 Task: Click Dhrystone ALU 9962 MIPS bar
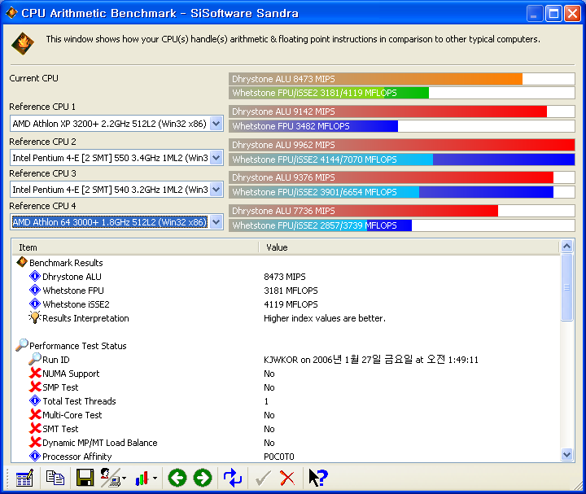coord(402,145)
